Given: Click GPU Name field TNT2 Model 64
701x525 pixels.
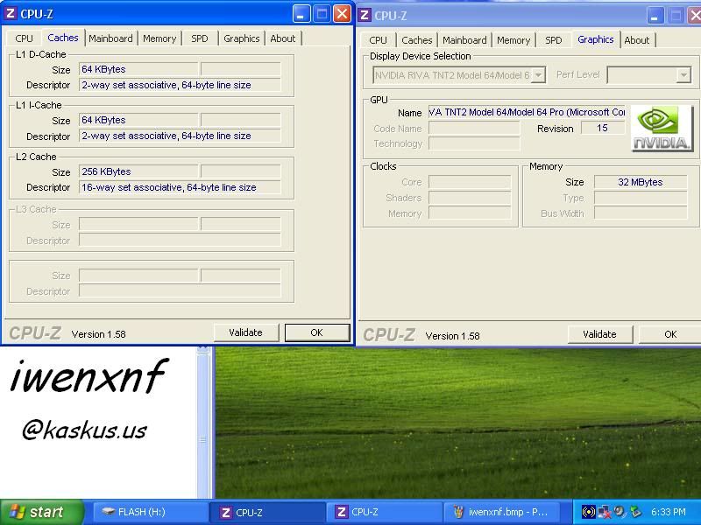Looking at the screenshot, I should (527, 113).
